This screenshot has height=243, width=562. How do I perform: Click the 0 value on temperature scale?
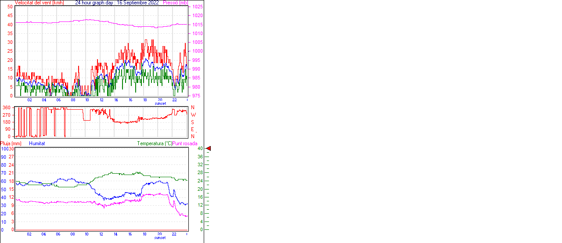201,229
